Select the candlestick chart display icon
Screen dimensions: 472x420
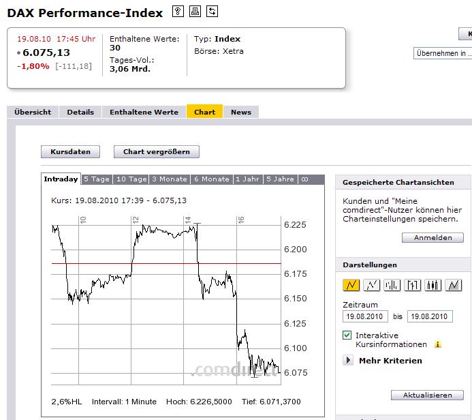pyautogui.click(x=433, y=285)
